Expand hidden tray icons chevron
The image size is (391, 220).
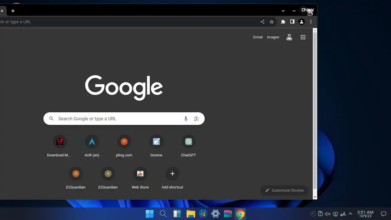[x=350, y=214]
